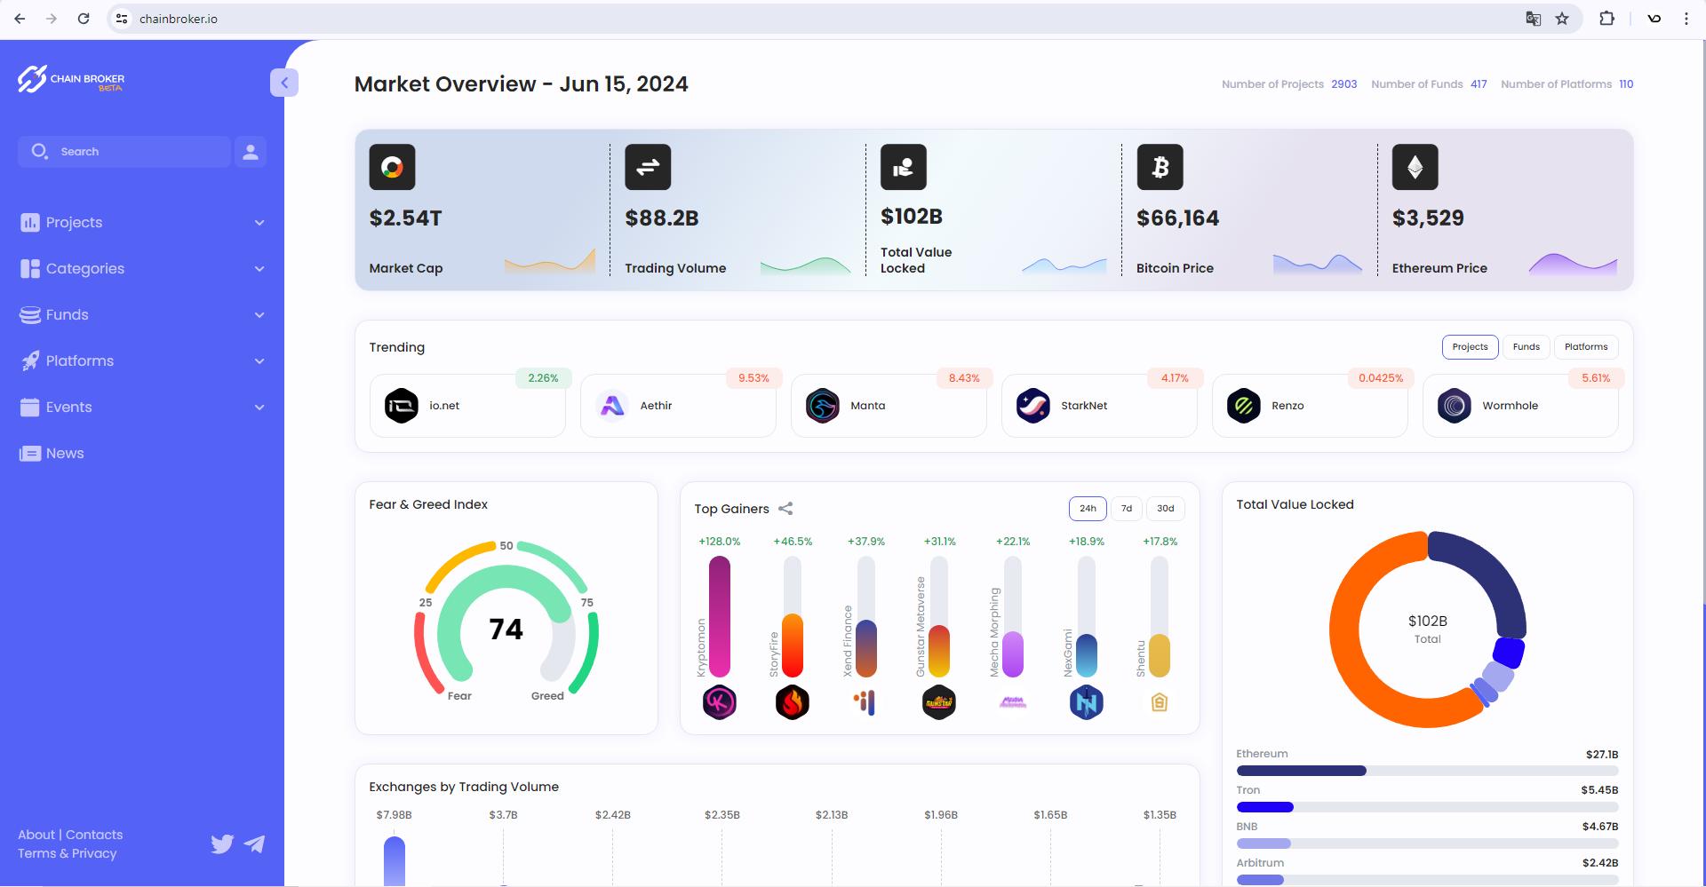This screenshot has height=887, width=1706.
Task: Switch Trending to Platforms tab
Action: pyautogui.click(x=1586, y=347)
